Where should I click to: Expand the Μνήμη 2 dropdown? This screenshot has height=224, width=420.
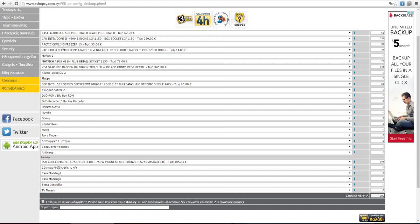(196, 56)
